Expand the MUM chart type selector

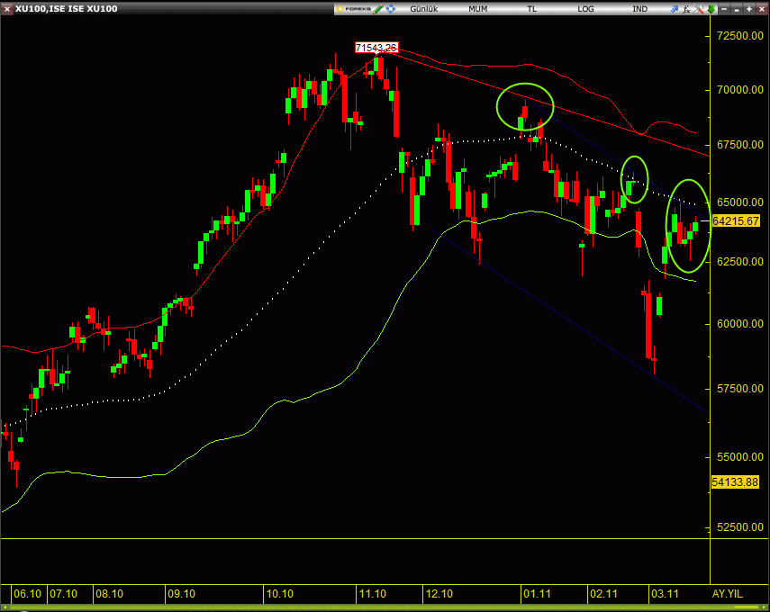coord(478,9)
